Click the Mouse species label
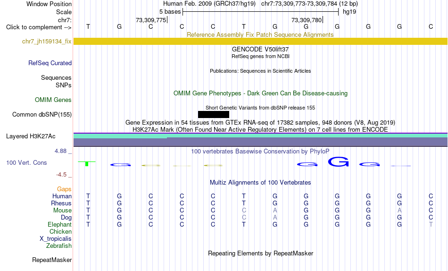Viewport: 448px width, 271px height. [x=62, y=211]
